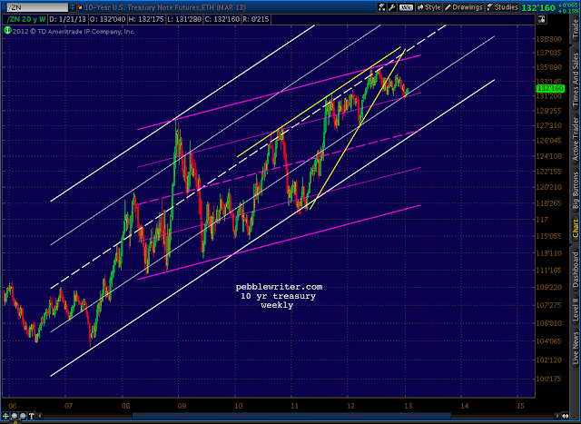
Task: Click the zoom in magnifier icon
Action: (15, 416)
